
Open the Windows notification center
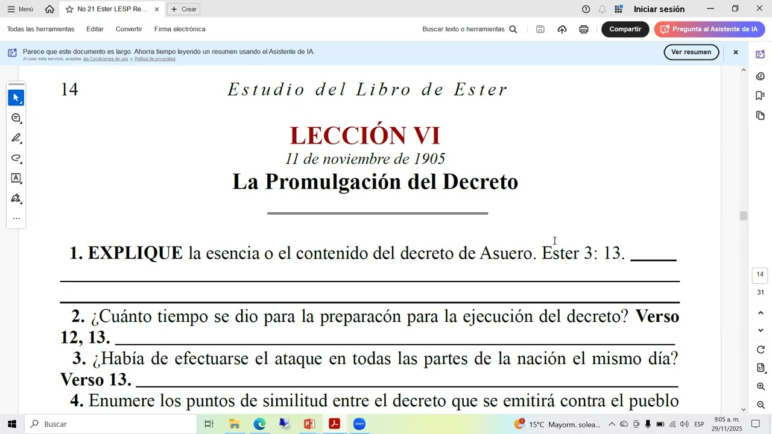point(756,424)
